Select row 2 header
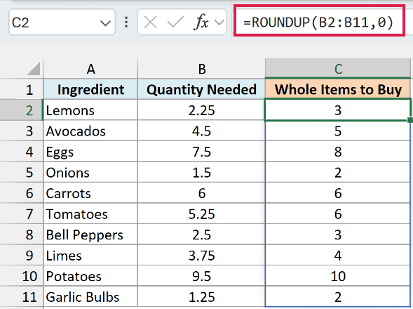The image size is (413, 309). pyautogui.click(x=22, y=110)
